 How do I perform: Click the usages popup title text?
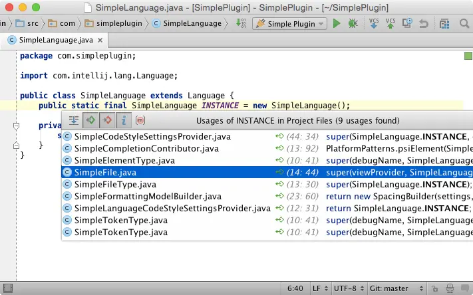pos(298,120)
